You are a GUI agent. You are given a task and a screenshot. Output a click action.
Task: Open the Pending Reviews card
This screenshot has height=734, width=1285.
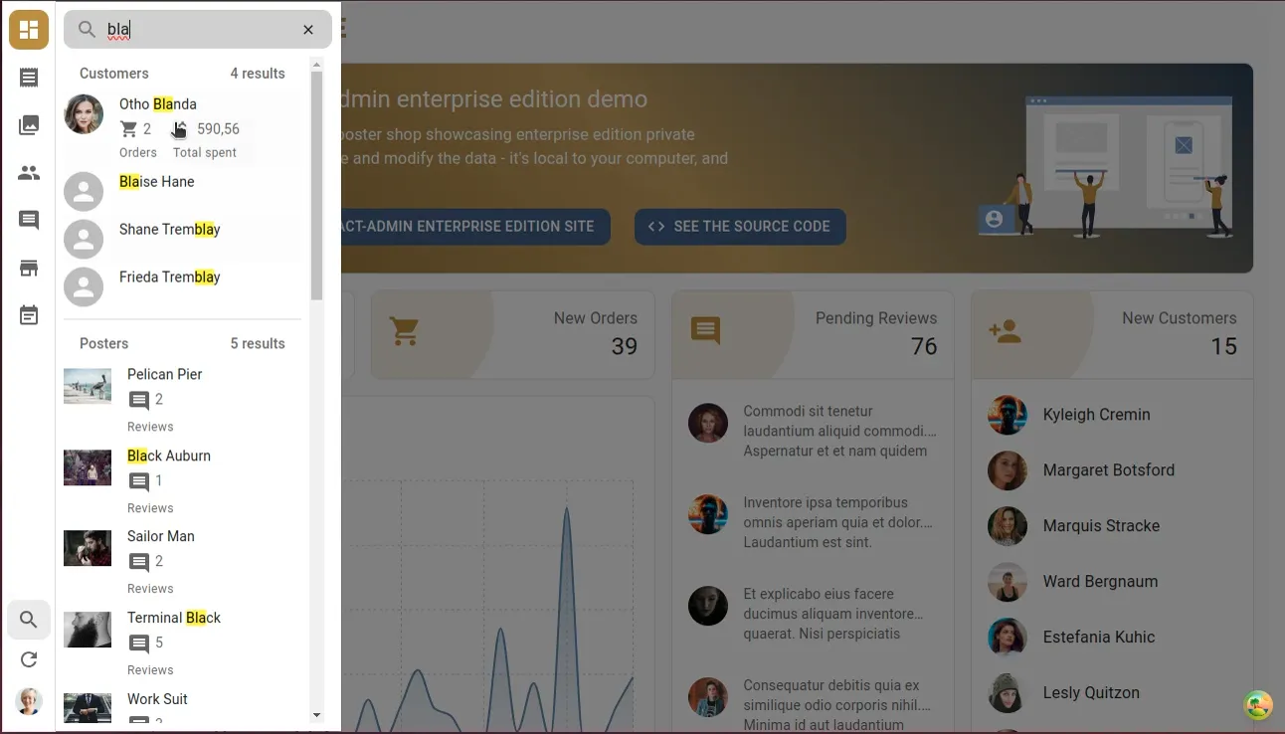812,334
